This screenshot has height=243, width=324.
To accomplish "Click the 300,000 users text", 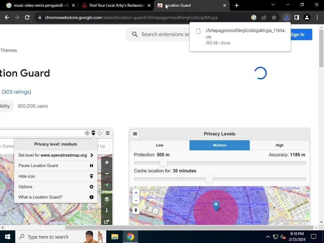I will pos(33,106).
